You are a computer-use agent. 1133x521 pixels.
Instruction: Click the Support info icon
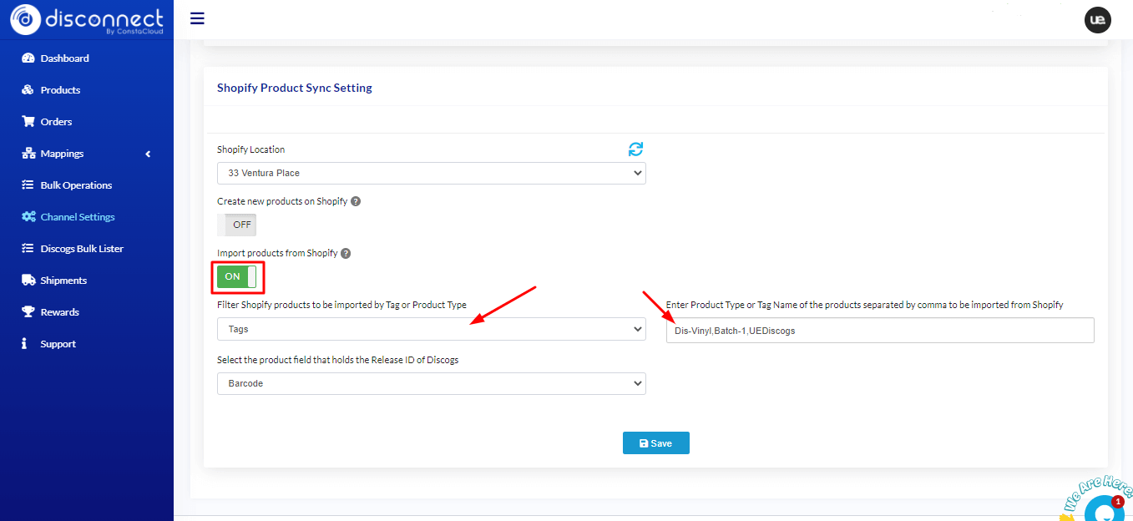point(25,344)
